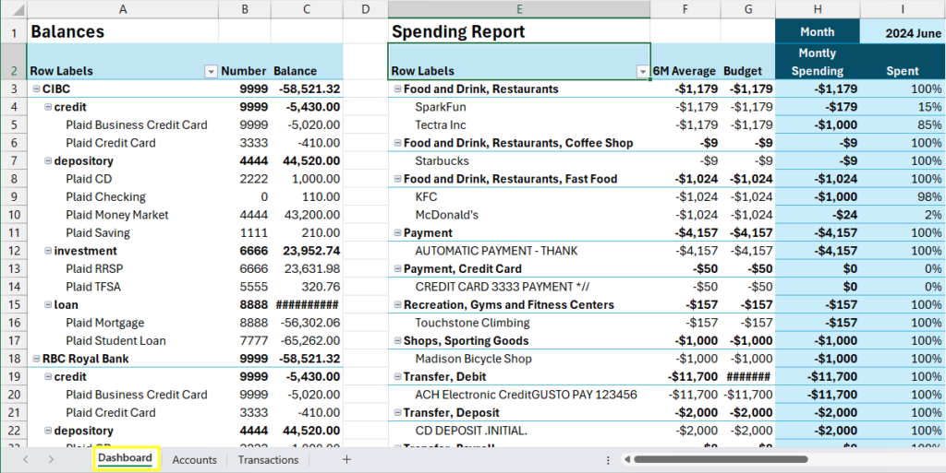
Task: Select the Dashboard sheet tab
Action: pos(125,458)
